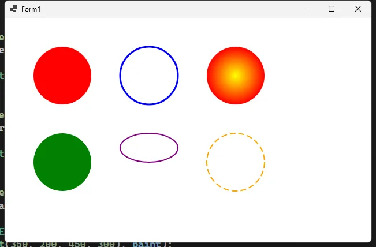
Task: Click inside the orange dashed circle
Action: 236,162
